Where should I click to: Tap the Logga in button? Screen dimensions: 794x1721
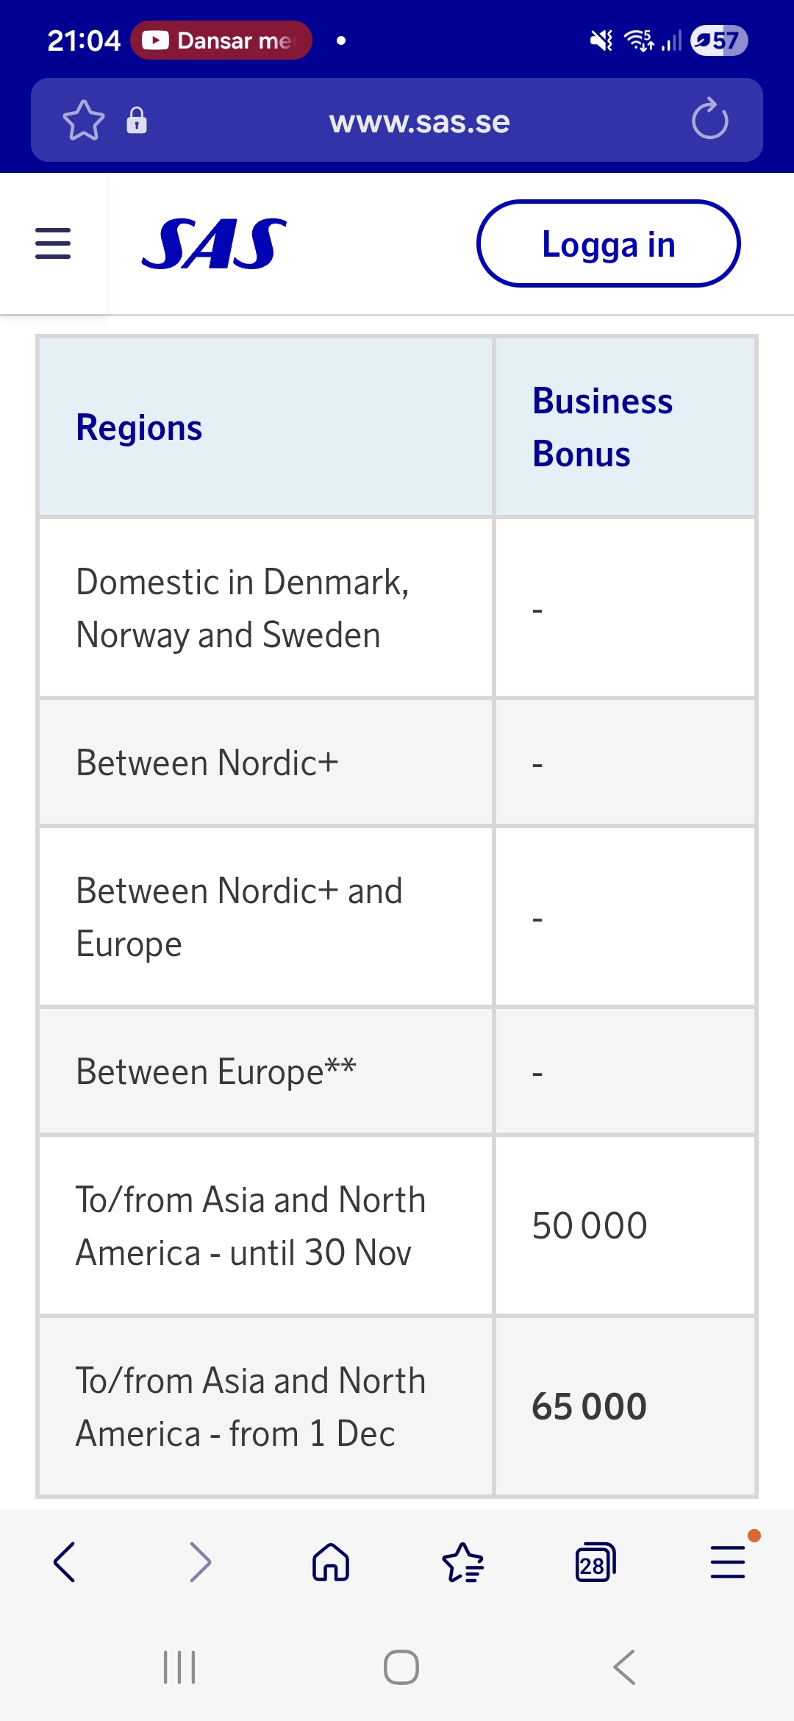608,244
